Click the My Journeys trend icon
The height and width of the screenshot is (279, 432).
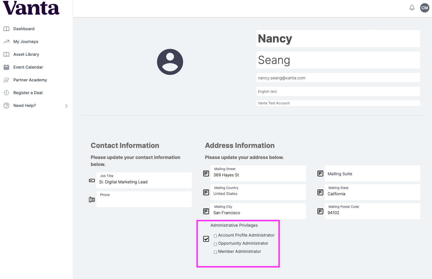(x=6, y=42)
